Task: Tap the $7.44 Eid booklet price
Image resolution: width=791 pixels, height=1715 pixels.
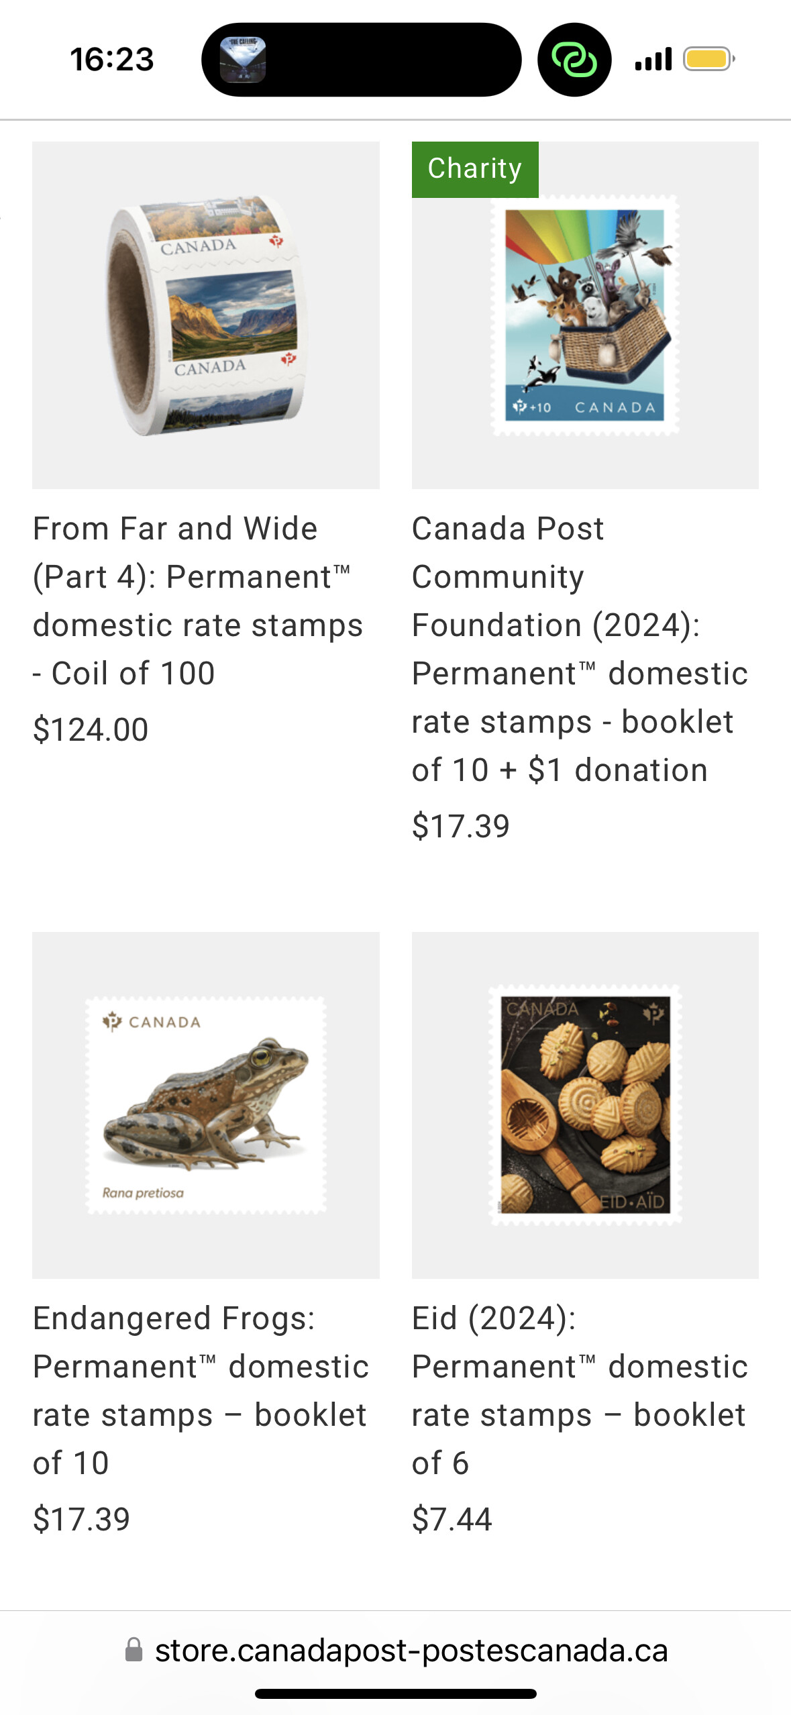Action: tap(452, 1519)
